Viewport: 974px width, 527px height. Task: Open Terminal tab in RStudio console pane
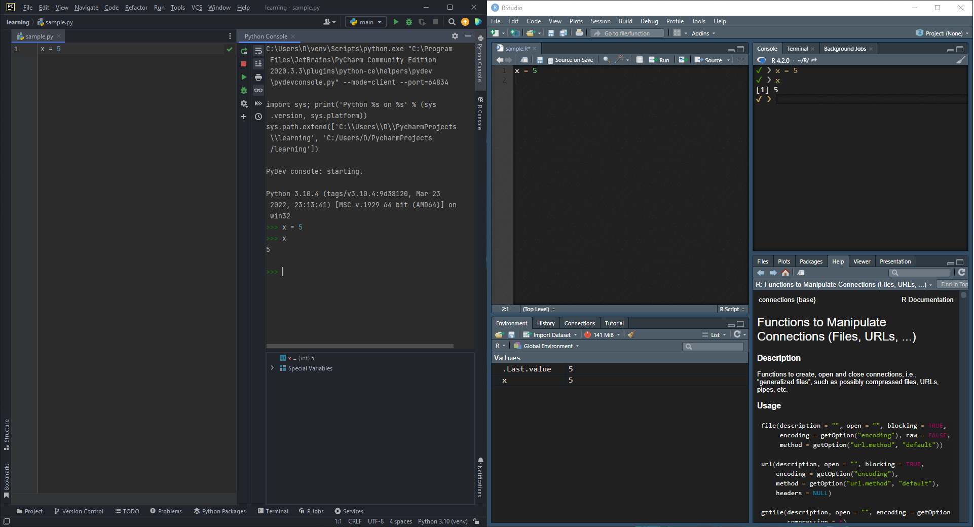click(797, 49)
